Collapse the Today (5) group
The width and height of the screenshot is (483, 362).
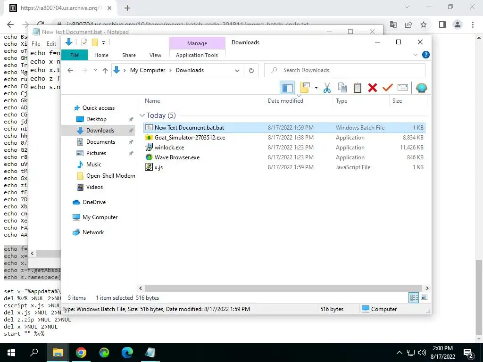click(x=142, y=115)
